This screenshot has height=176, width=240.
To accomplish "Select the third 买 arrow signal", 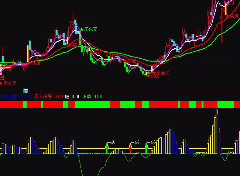I will [146, 148].
